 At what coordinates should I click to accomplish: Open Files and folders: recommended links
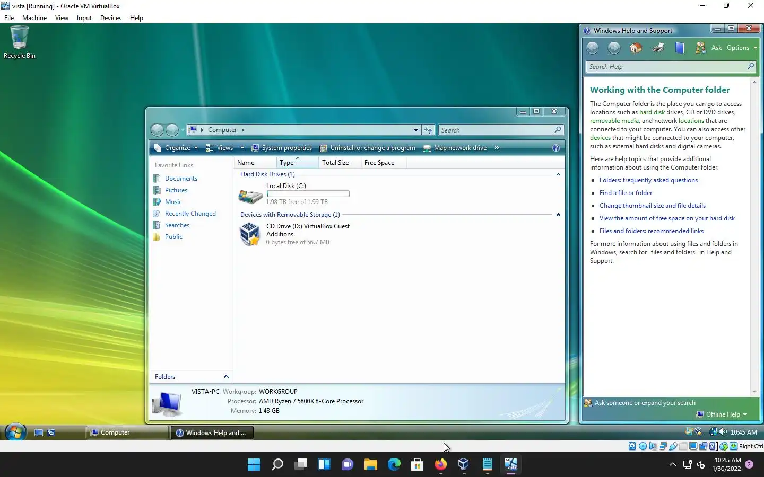[652, 231]
